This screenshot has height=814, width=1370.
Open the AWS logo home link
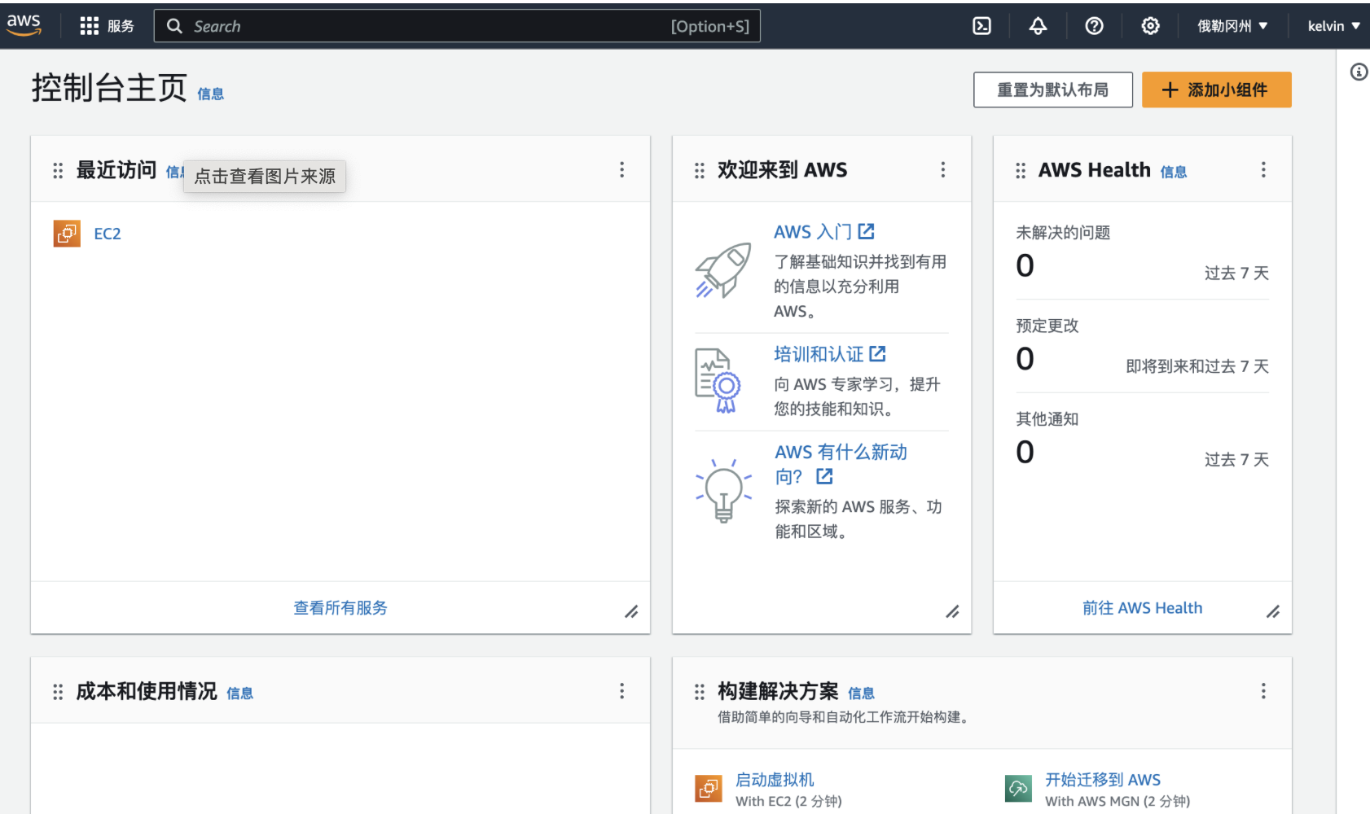coord(24,25)
